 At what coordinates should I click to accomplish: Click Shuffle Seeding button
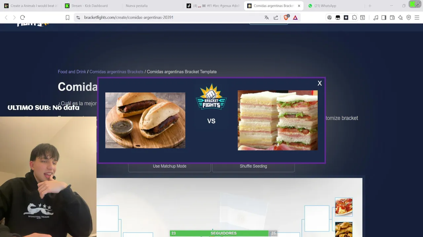253,166
